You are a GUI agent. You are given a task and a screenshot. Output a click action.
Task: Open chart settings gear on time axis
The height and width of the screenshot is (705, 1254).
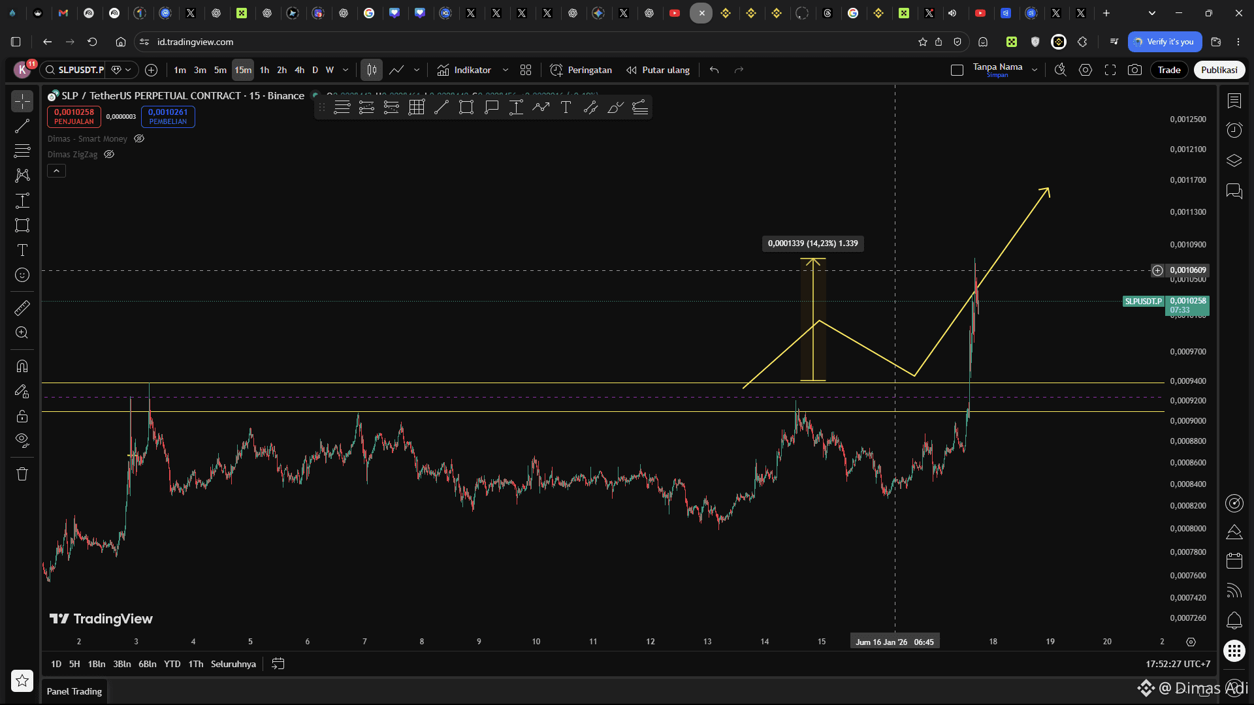pyautogui.click(x=1191, y=642)
